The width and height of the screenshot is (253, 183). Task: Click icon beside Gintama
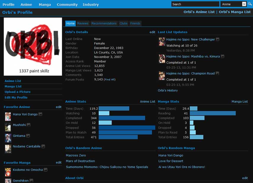click(x=28, y=136)
